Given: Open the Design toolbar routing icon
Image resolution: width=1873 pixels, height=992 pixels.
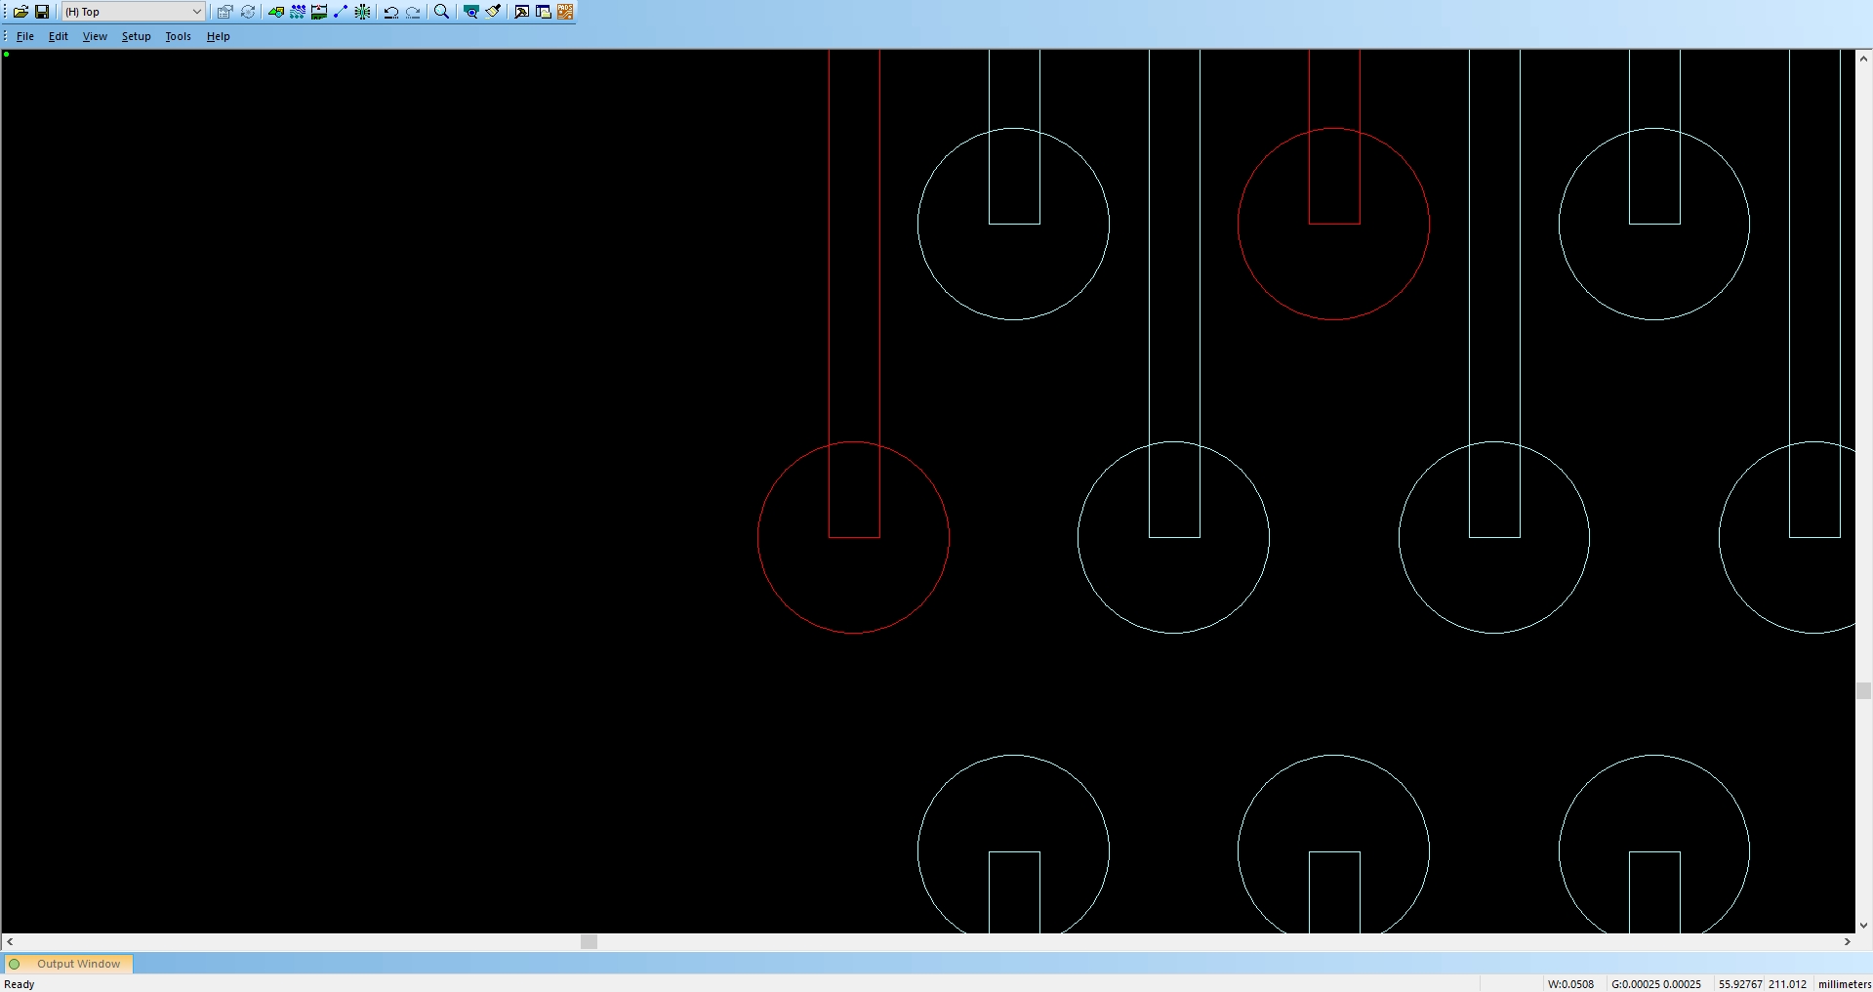Looking at the screenshot, I should pyautogui.click(x=298, y=12).
